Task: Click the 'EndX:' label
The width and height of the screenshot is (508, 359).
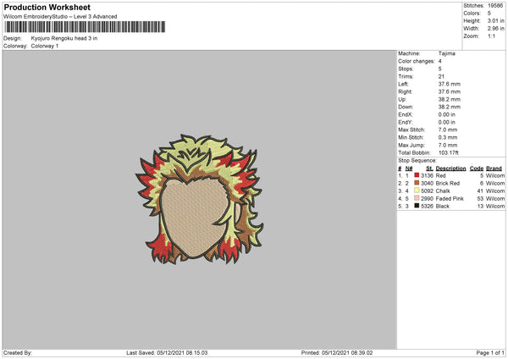Action: 406,114
